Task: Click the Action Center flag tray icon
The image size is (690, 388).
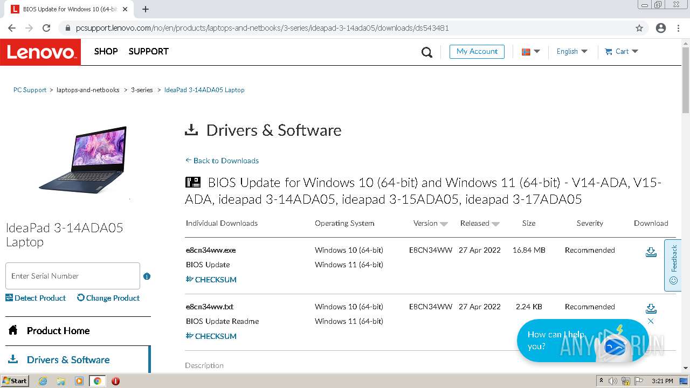Action: coord(638,381)
